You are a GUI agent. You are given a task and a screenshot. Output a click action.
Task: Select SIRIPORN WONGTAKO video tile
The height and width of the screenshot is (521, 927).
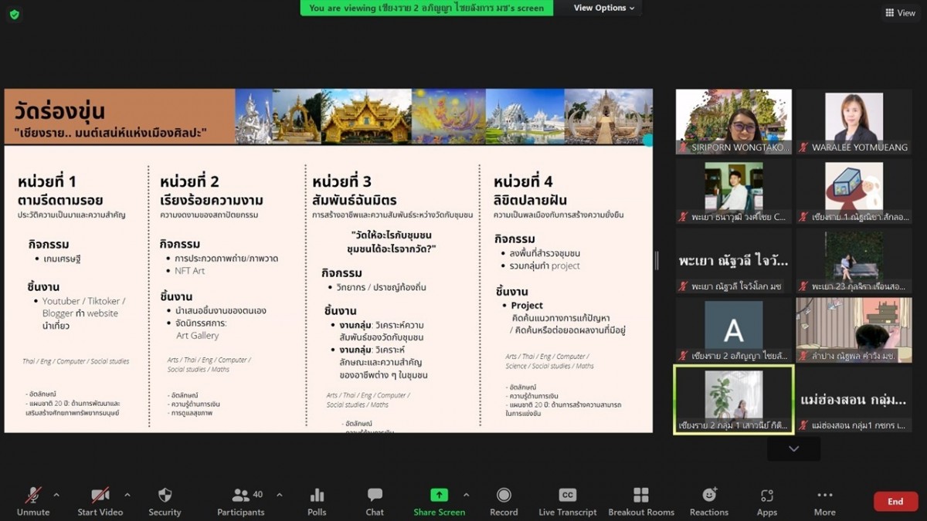(x=734, y=122)
